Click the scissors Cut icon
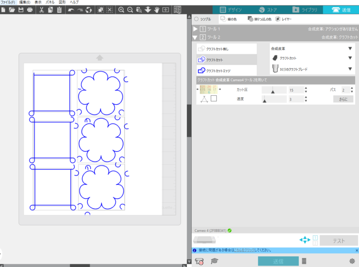This screenshot has width=359, height=267. tap(42, 10)
